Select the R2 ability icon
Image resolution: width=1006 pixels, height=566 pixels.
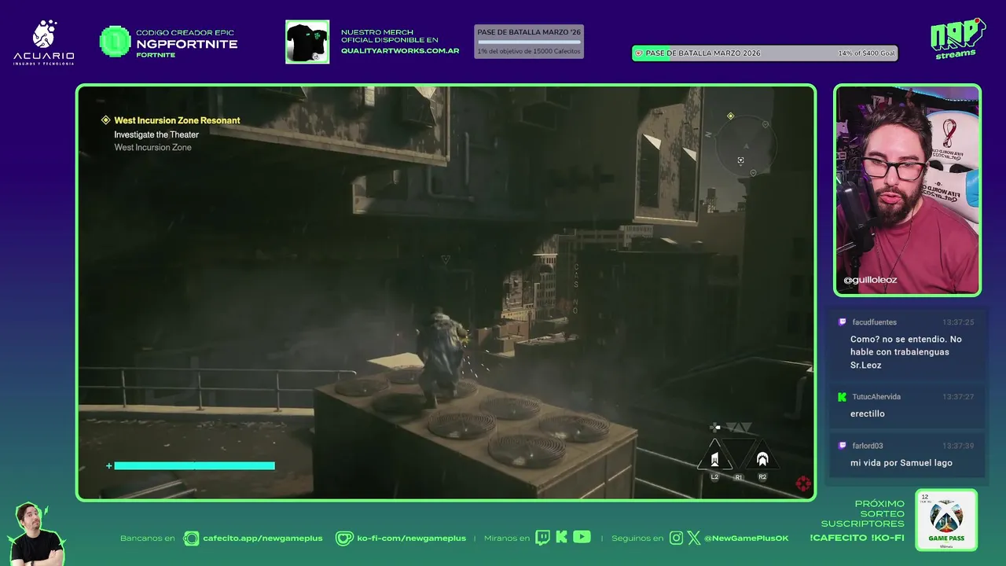pyautogui.click(x=762, y=458)
